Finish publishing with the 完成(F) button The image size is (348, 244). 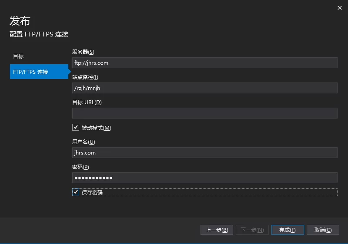[288, 230]
